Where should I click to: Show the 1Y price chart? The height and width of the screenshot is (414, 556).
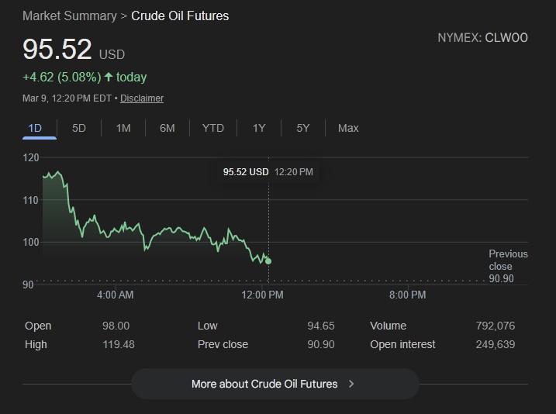click(259, 128)
